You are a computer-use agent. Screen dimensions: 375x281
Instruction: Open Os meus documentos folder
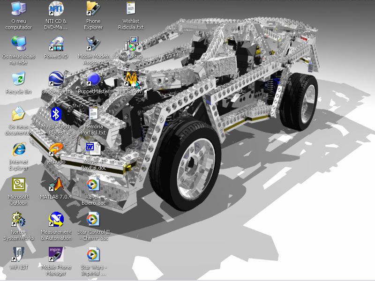19,114
